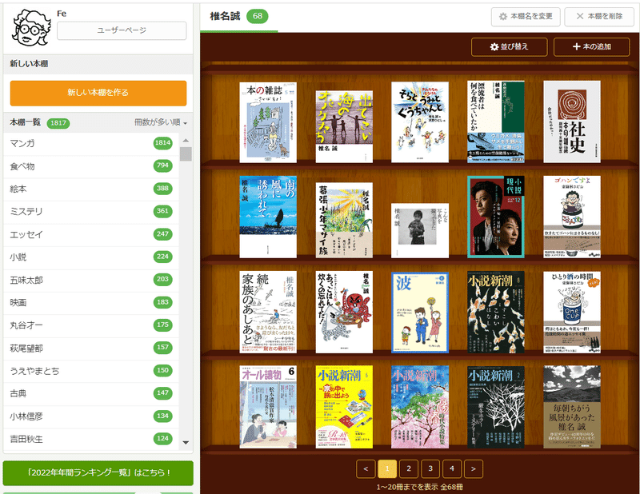Click the bookshelf list scrollbar thumb
640x494 pixels.
click(186, 154)
